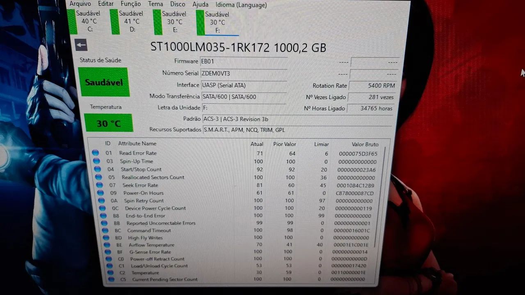Click the Nº Horas Ligado 34765 horas field
Viewport: 525px width, 295px height.
[371, 108]
